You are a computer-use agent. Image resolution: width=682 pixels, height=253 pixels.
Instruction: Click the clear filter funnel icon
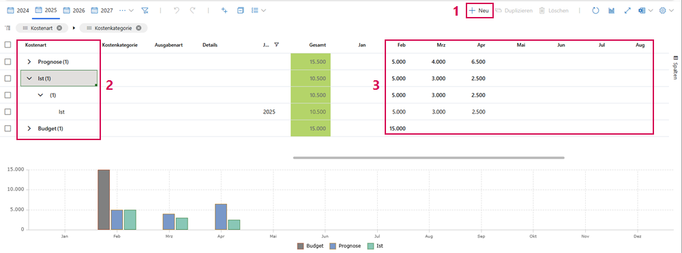point(145,10)
